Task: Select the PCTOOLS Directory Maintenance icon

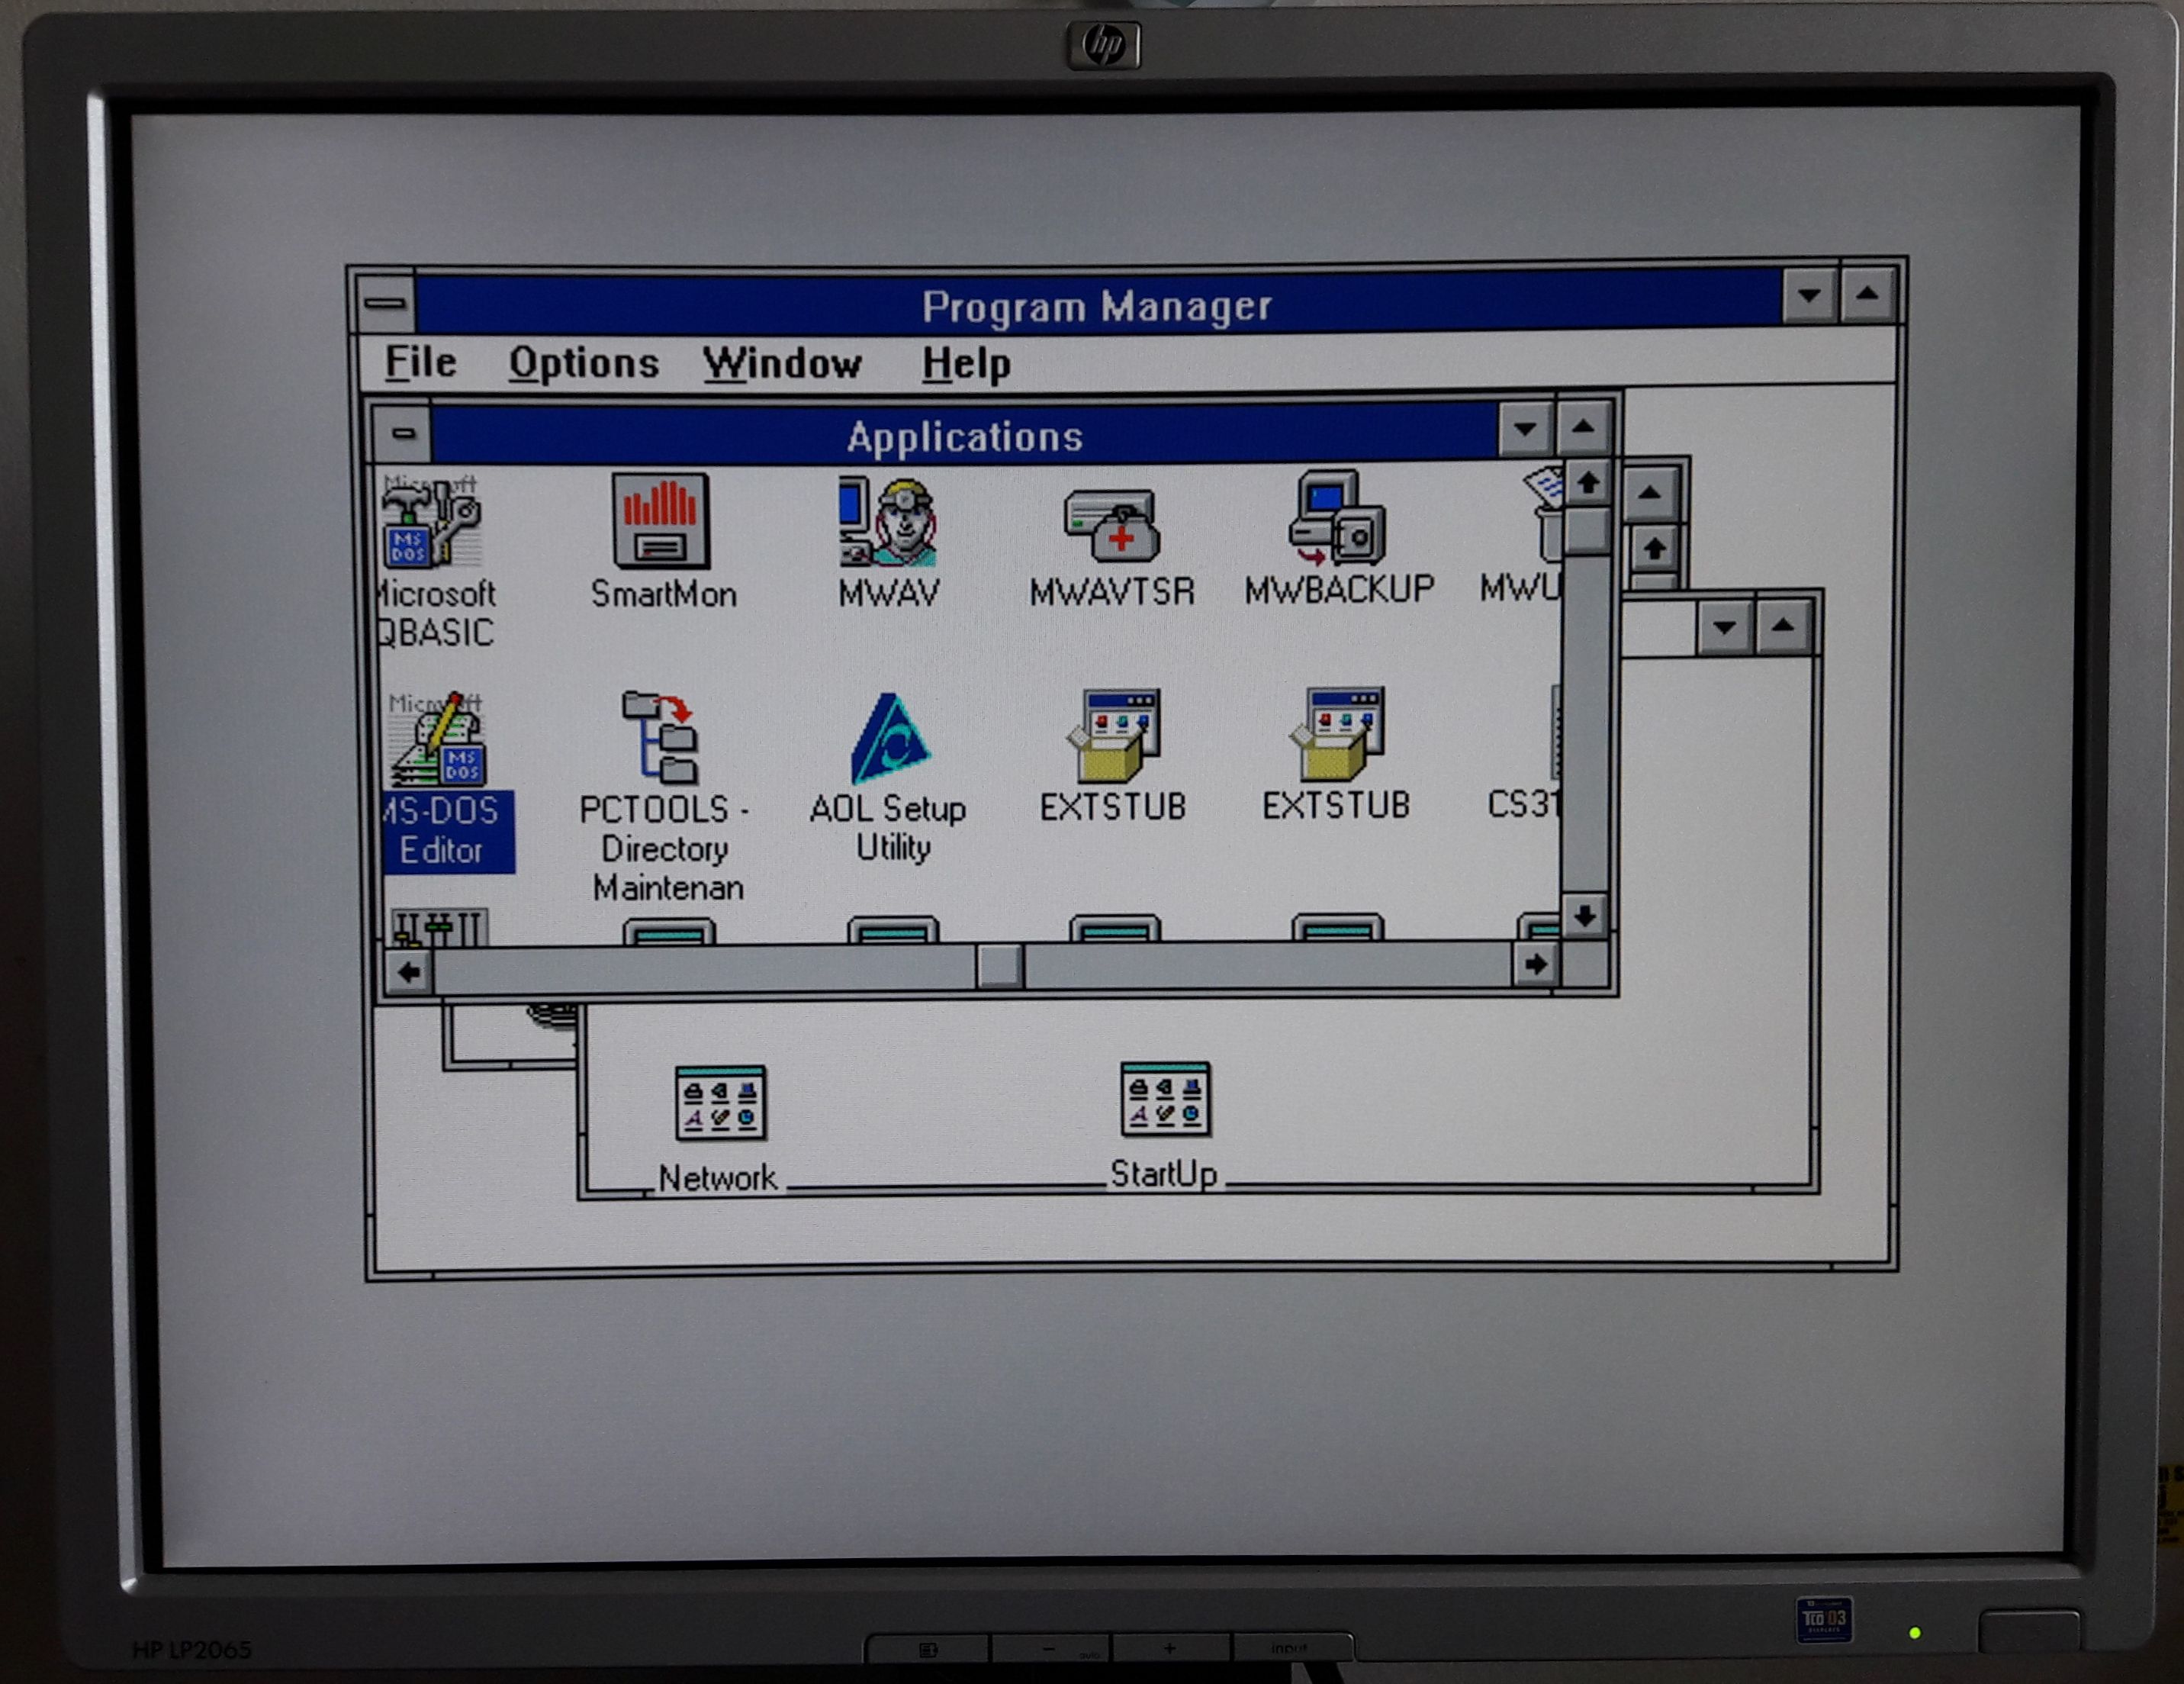Action: (661, 737)
